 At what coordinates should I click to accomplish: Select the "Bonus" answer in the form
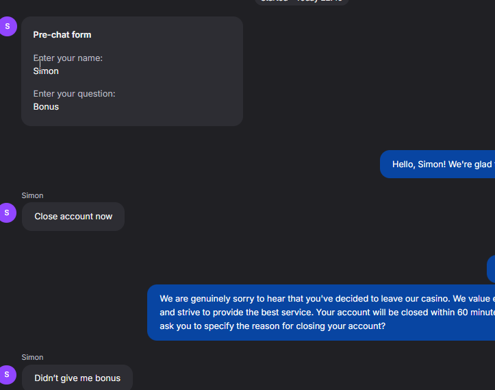pos(46,107)
